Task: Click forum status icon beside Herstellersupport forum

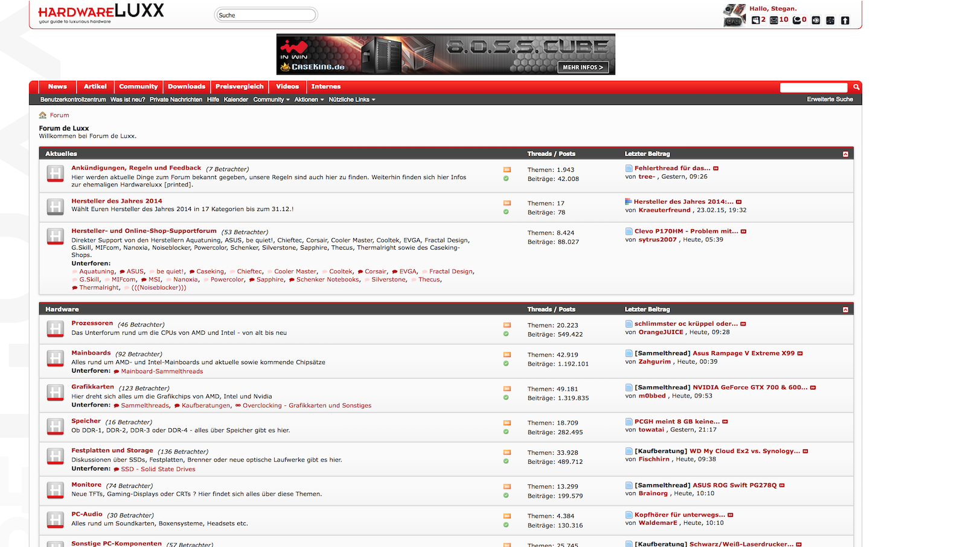Action: pos(55,236)
